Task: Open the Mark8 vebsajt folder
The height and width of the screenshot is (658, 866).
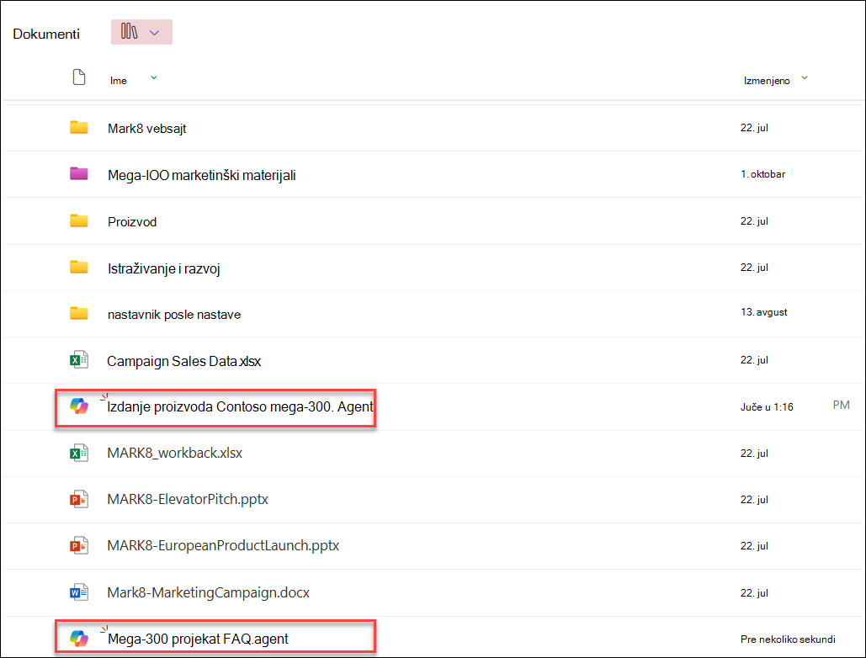Action: pos(147,129)
